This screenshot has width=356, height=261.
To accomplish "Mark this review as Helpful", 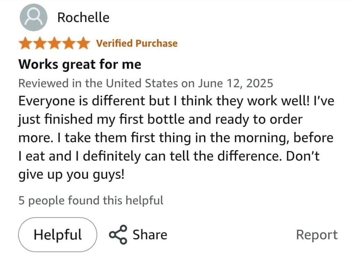I will coord(58,235).
